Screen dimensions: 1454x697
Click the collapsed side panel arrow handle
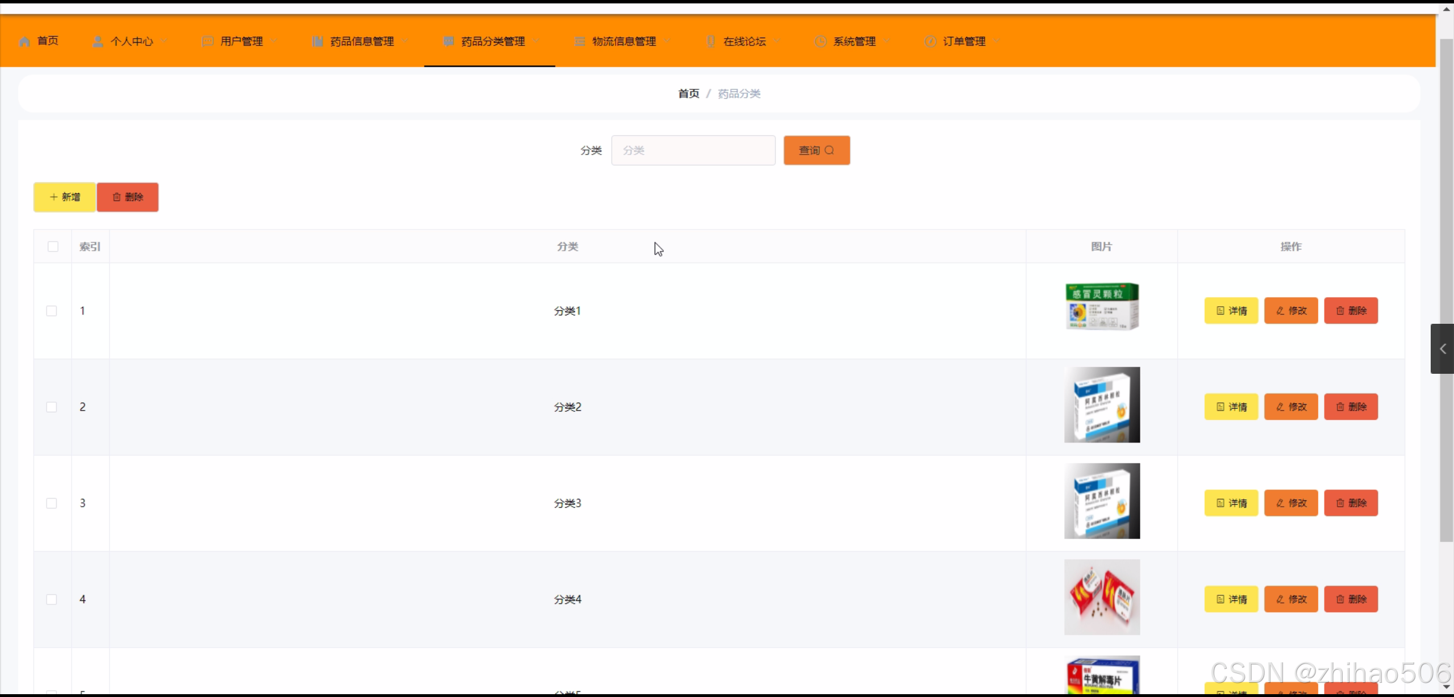[x=1442, y=349]
